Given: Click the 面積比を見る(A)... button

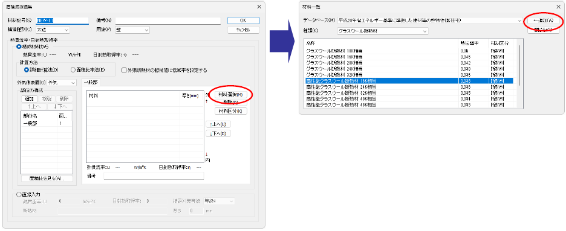Looking at the screenshot, I should [x=47, y=179].
